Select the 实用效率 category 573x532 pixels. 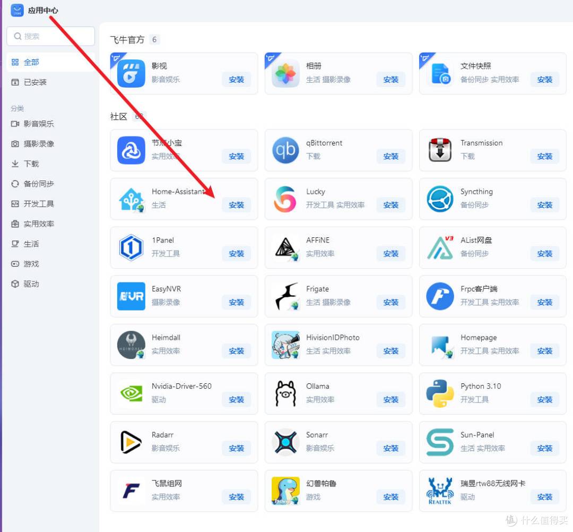[x=50, y=224]
